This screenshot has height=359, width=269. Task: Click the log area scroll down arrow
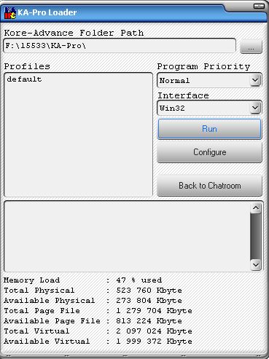coord(256,264)
